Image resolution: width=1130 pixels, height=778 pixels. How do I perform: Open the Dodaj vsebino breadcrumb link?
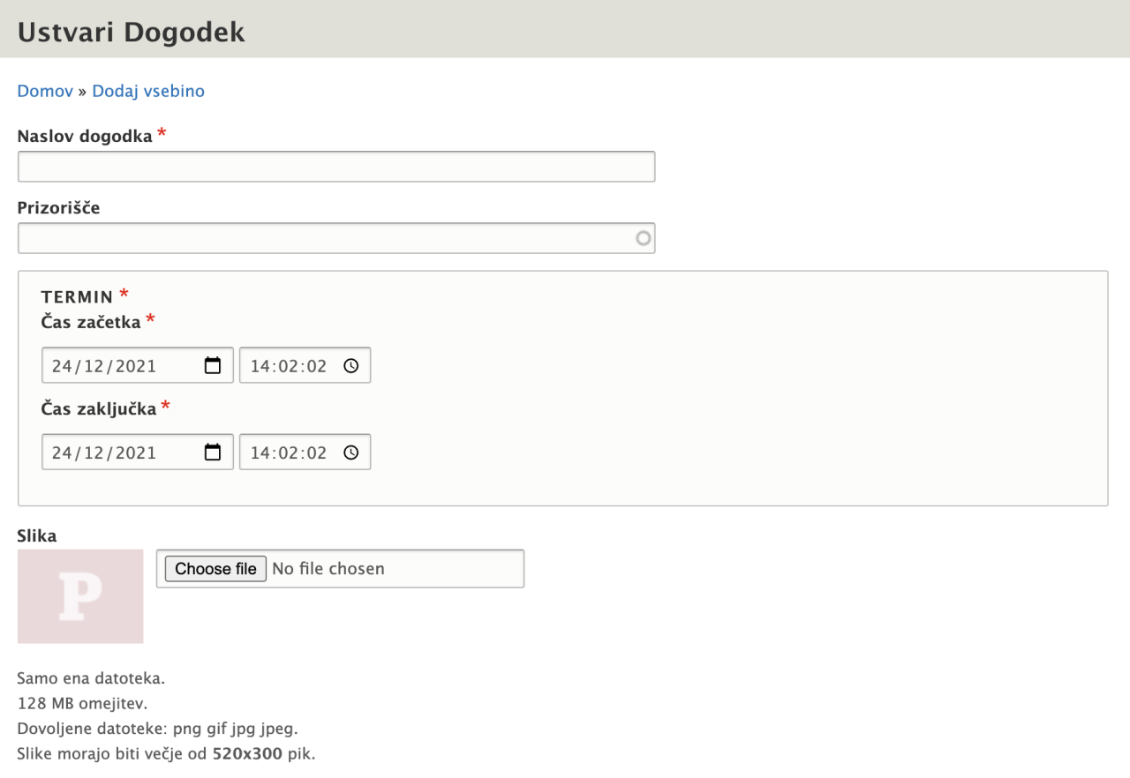(x=148, y=91)
